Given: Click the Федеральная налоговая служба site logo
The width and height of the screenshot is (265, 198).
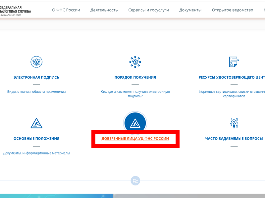Looking at the screenshot, I should [15, 11].
